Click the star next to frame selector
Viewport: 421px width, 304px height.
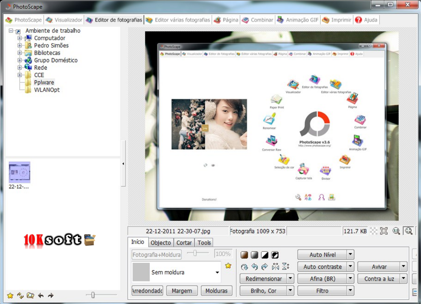point(228,266)
